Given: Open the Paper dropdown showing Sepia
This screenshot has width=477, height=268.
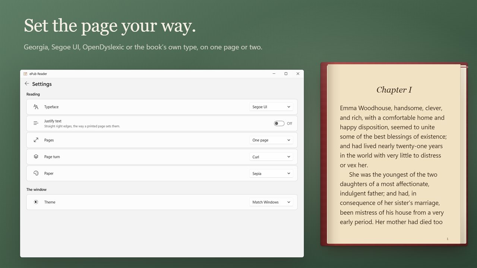Looking at the screenshot, I should tap(271, 173).
